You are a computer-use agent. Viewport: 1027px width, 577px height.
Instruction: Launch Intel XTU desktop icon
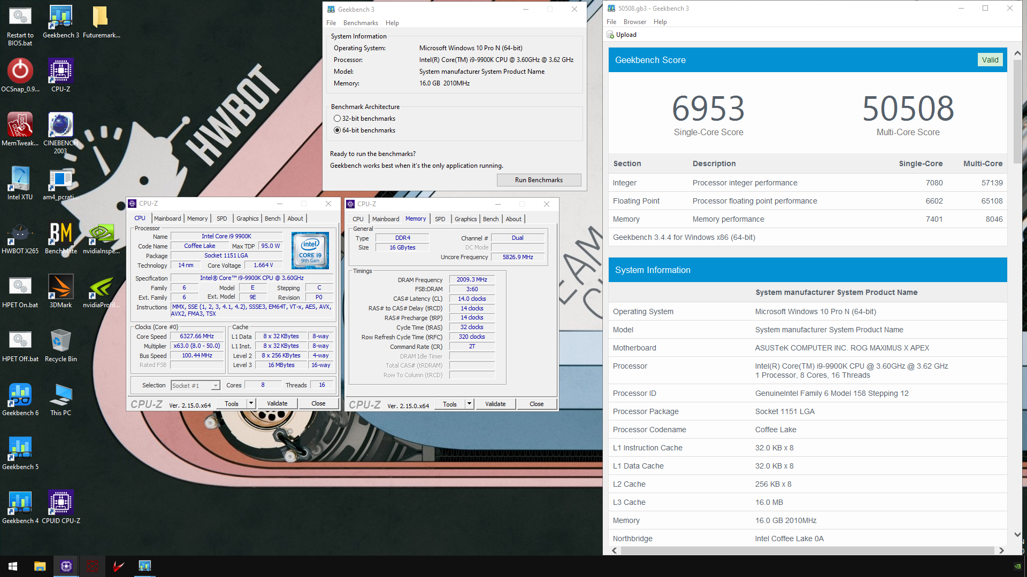pos(20,183)
